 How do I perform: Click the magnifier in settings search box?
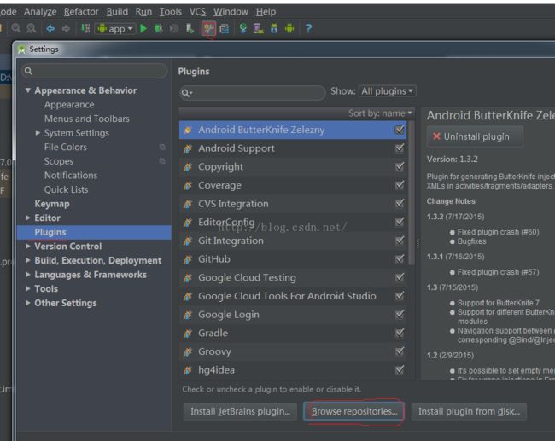tap(29, 71)
